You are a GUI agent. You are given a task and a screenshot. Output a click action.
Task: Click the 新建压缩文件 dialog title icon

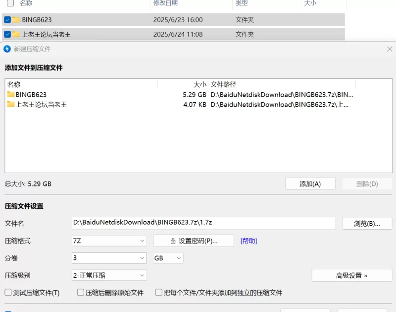click(x=7, y=49)
